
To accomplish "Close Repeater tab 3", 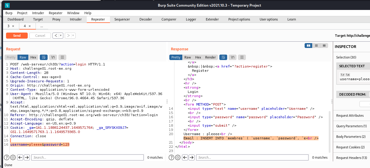I will point(13,26).
